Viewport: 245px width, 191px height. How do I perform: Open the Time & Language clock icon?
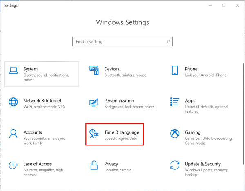94,134
